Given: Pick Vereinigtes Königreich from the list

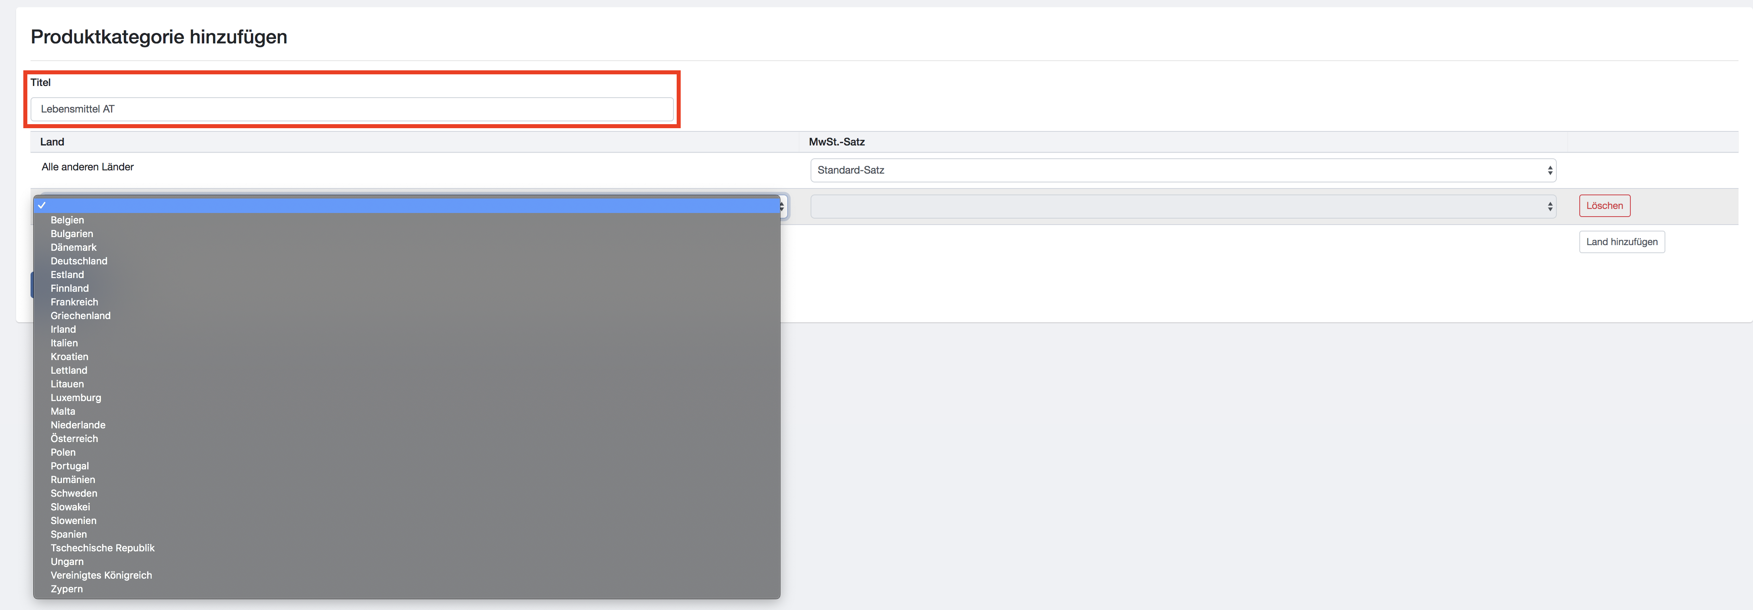Looking at the screenshot, I should pyautogui.click(x=101, y=575).
